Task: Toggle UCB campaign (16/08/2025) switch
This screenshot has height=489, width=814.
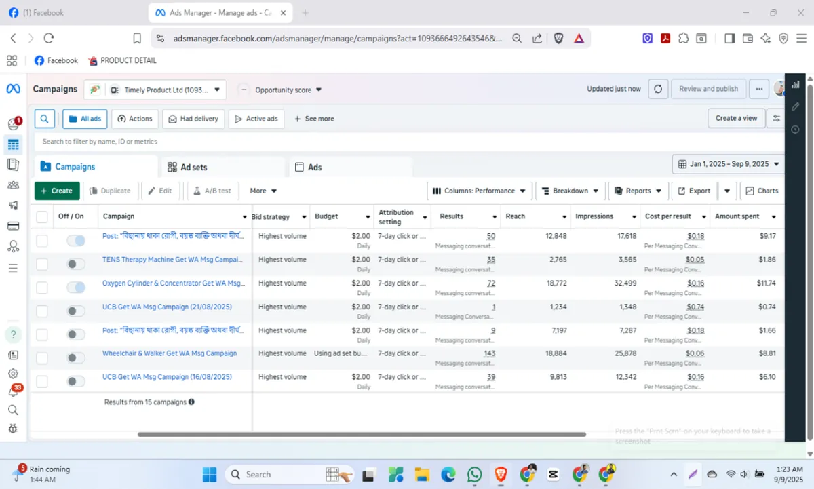Action: (76, 381)
